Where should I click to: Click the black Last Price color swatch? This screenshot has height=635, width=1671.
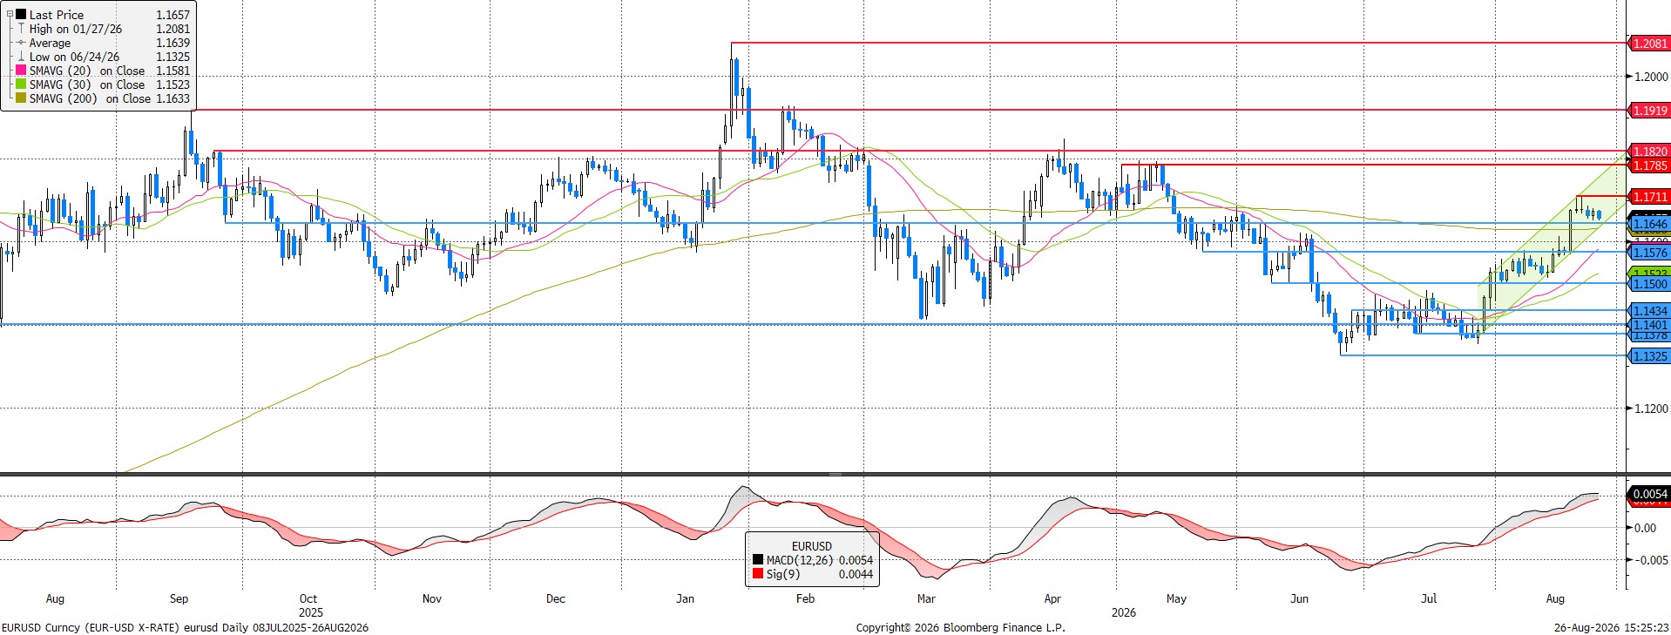click(21, 15)
